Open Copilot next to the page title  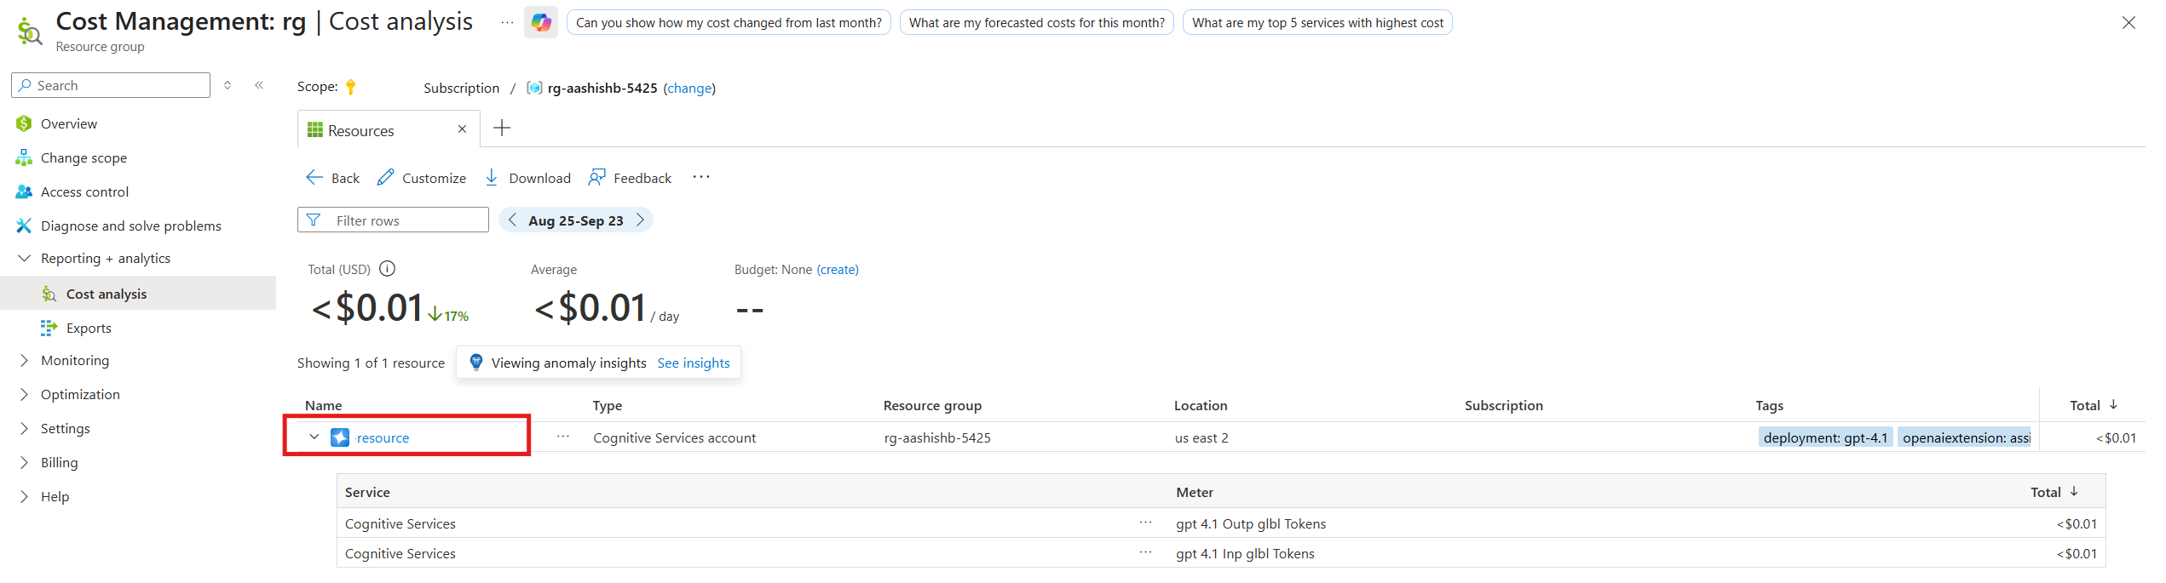pos(540,21)
